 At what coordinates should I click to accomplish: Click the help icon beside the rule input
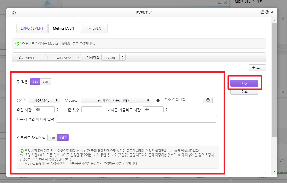coord(208,100)
